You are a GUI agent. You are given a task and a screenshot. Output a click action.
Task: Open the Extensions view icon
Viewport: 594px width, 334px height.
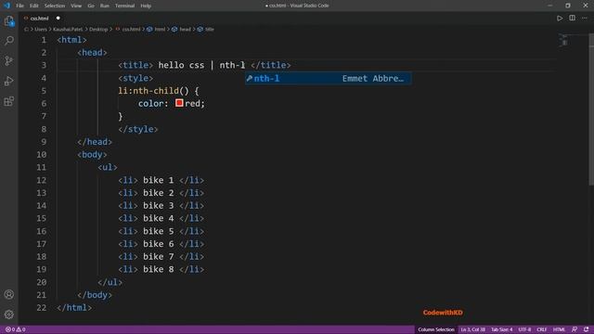(9, 101)
